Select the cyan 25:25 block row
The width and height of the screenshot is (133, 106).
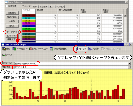(29, 18)
